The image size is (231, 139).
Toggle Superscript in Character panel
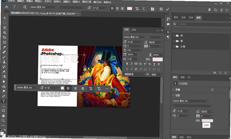click(145, 64)
